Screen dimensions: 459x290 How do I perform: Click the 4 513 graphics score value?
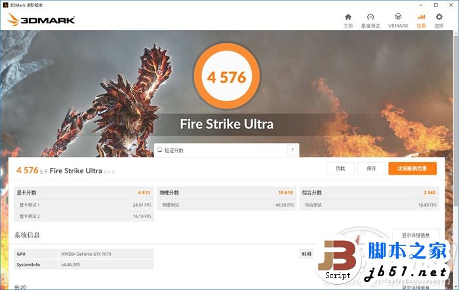[144, 192]
